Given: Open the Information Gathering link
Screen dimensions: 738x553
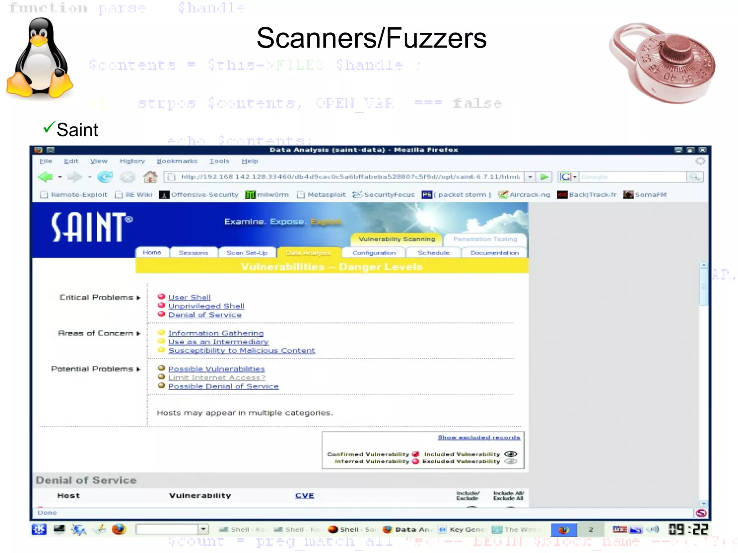Looking at the screenshot, I should pyautogui.click(x=216, y=333).
